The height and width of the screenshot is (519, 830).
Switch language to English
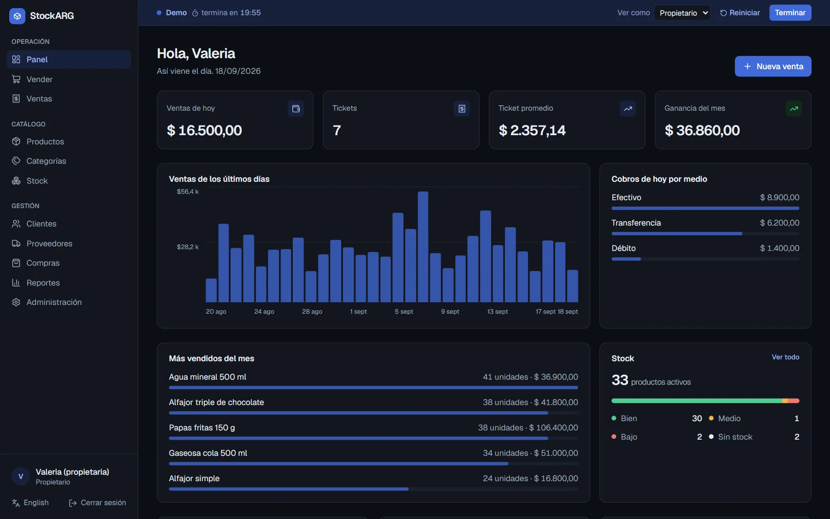click(30, 503)
